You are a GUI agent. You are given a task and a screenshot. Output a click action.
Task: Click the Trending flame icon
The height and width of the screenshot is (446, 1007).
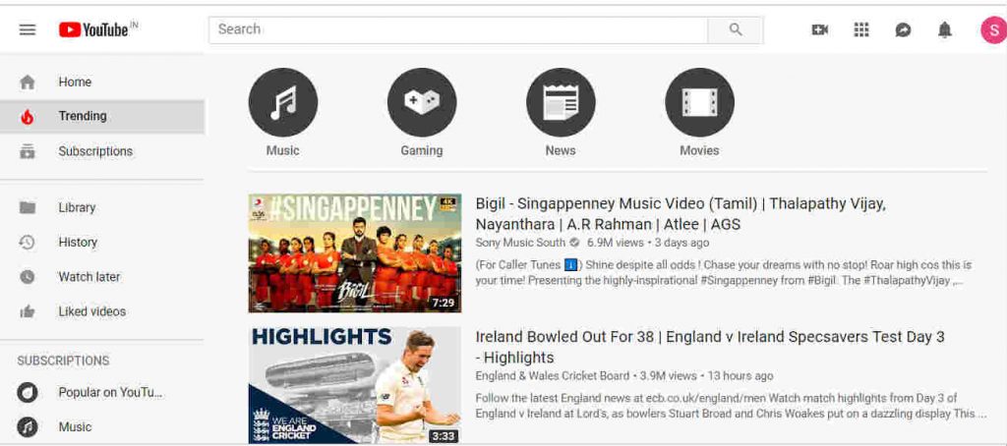click(x=27, y=117)
